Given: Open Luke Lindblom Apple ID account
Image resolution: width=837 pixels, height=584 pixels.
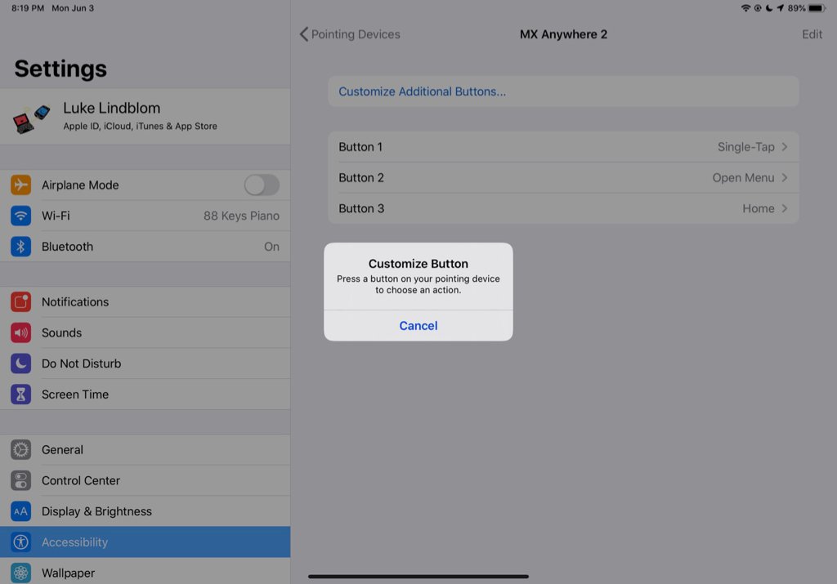Looking at the screenshot, I should pos(145,117).
